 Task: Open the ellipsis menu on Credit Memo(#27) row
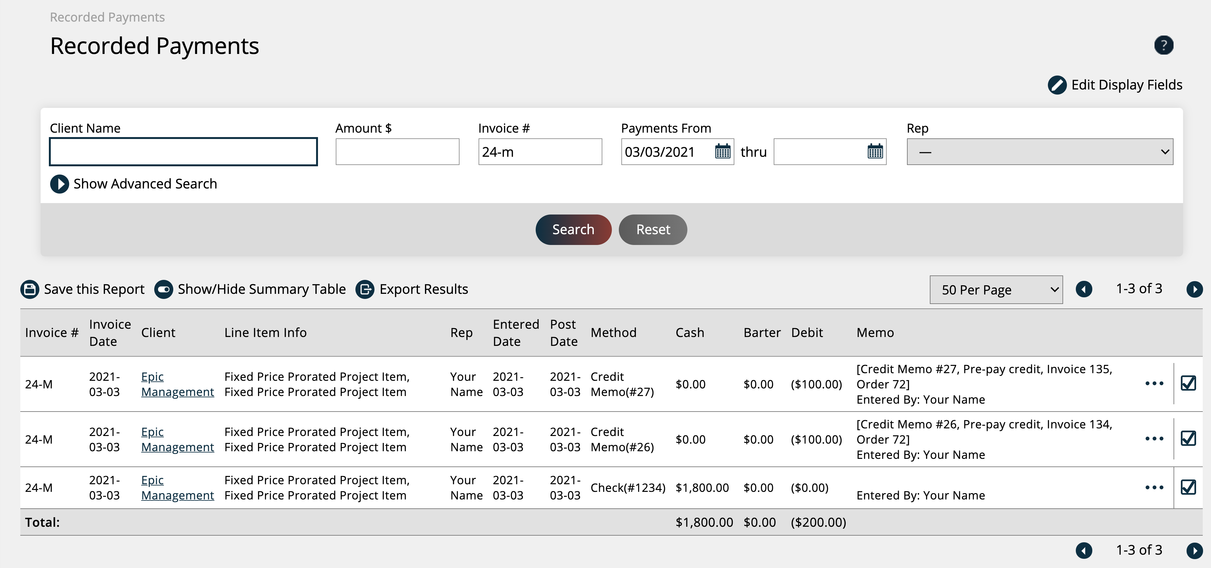1154,384
